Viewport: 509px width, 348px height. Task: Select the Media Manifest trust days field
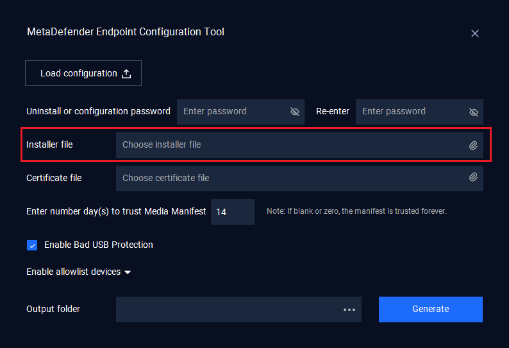tap(233, 212)
